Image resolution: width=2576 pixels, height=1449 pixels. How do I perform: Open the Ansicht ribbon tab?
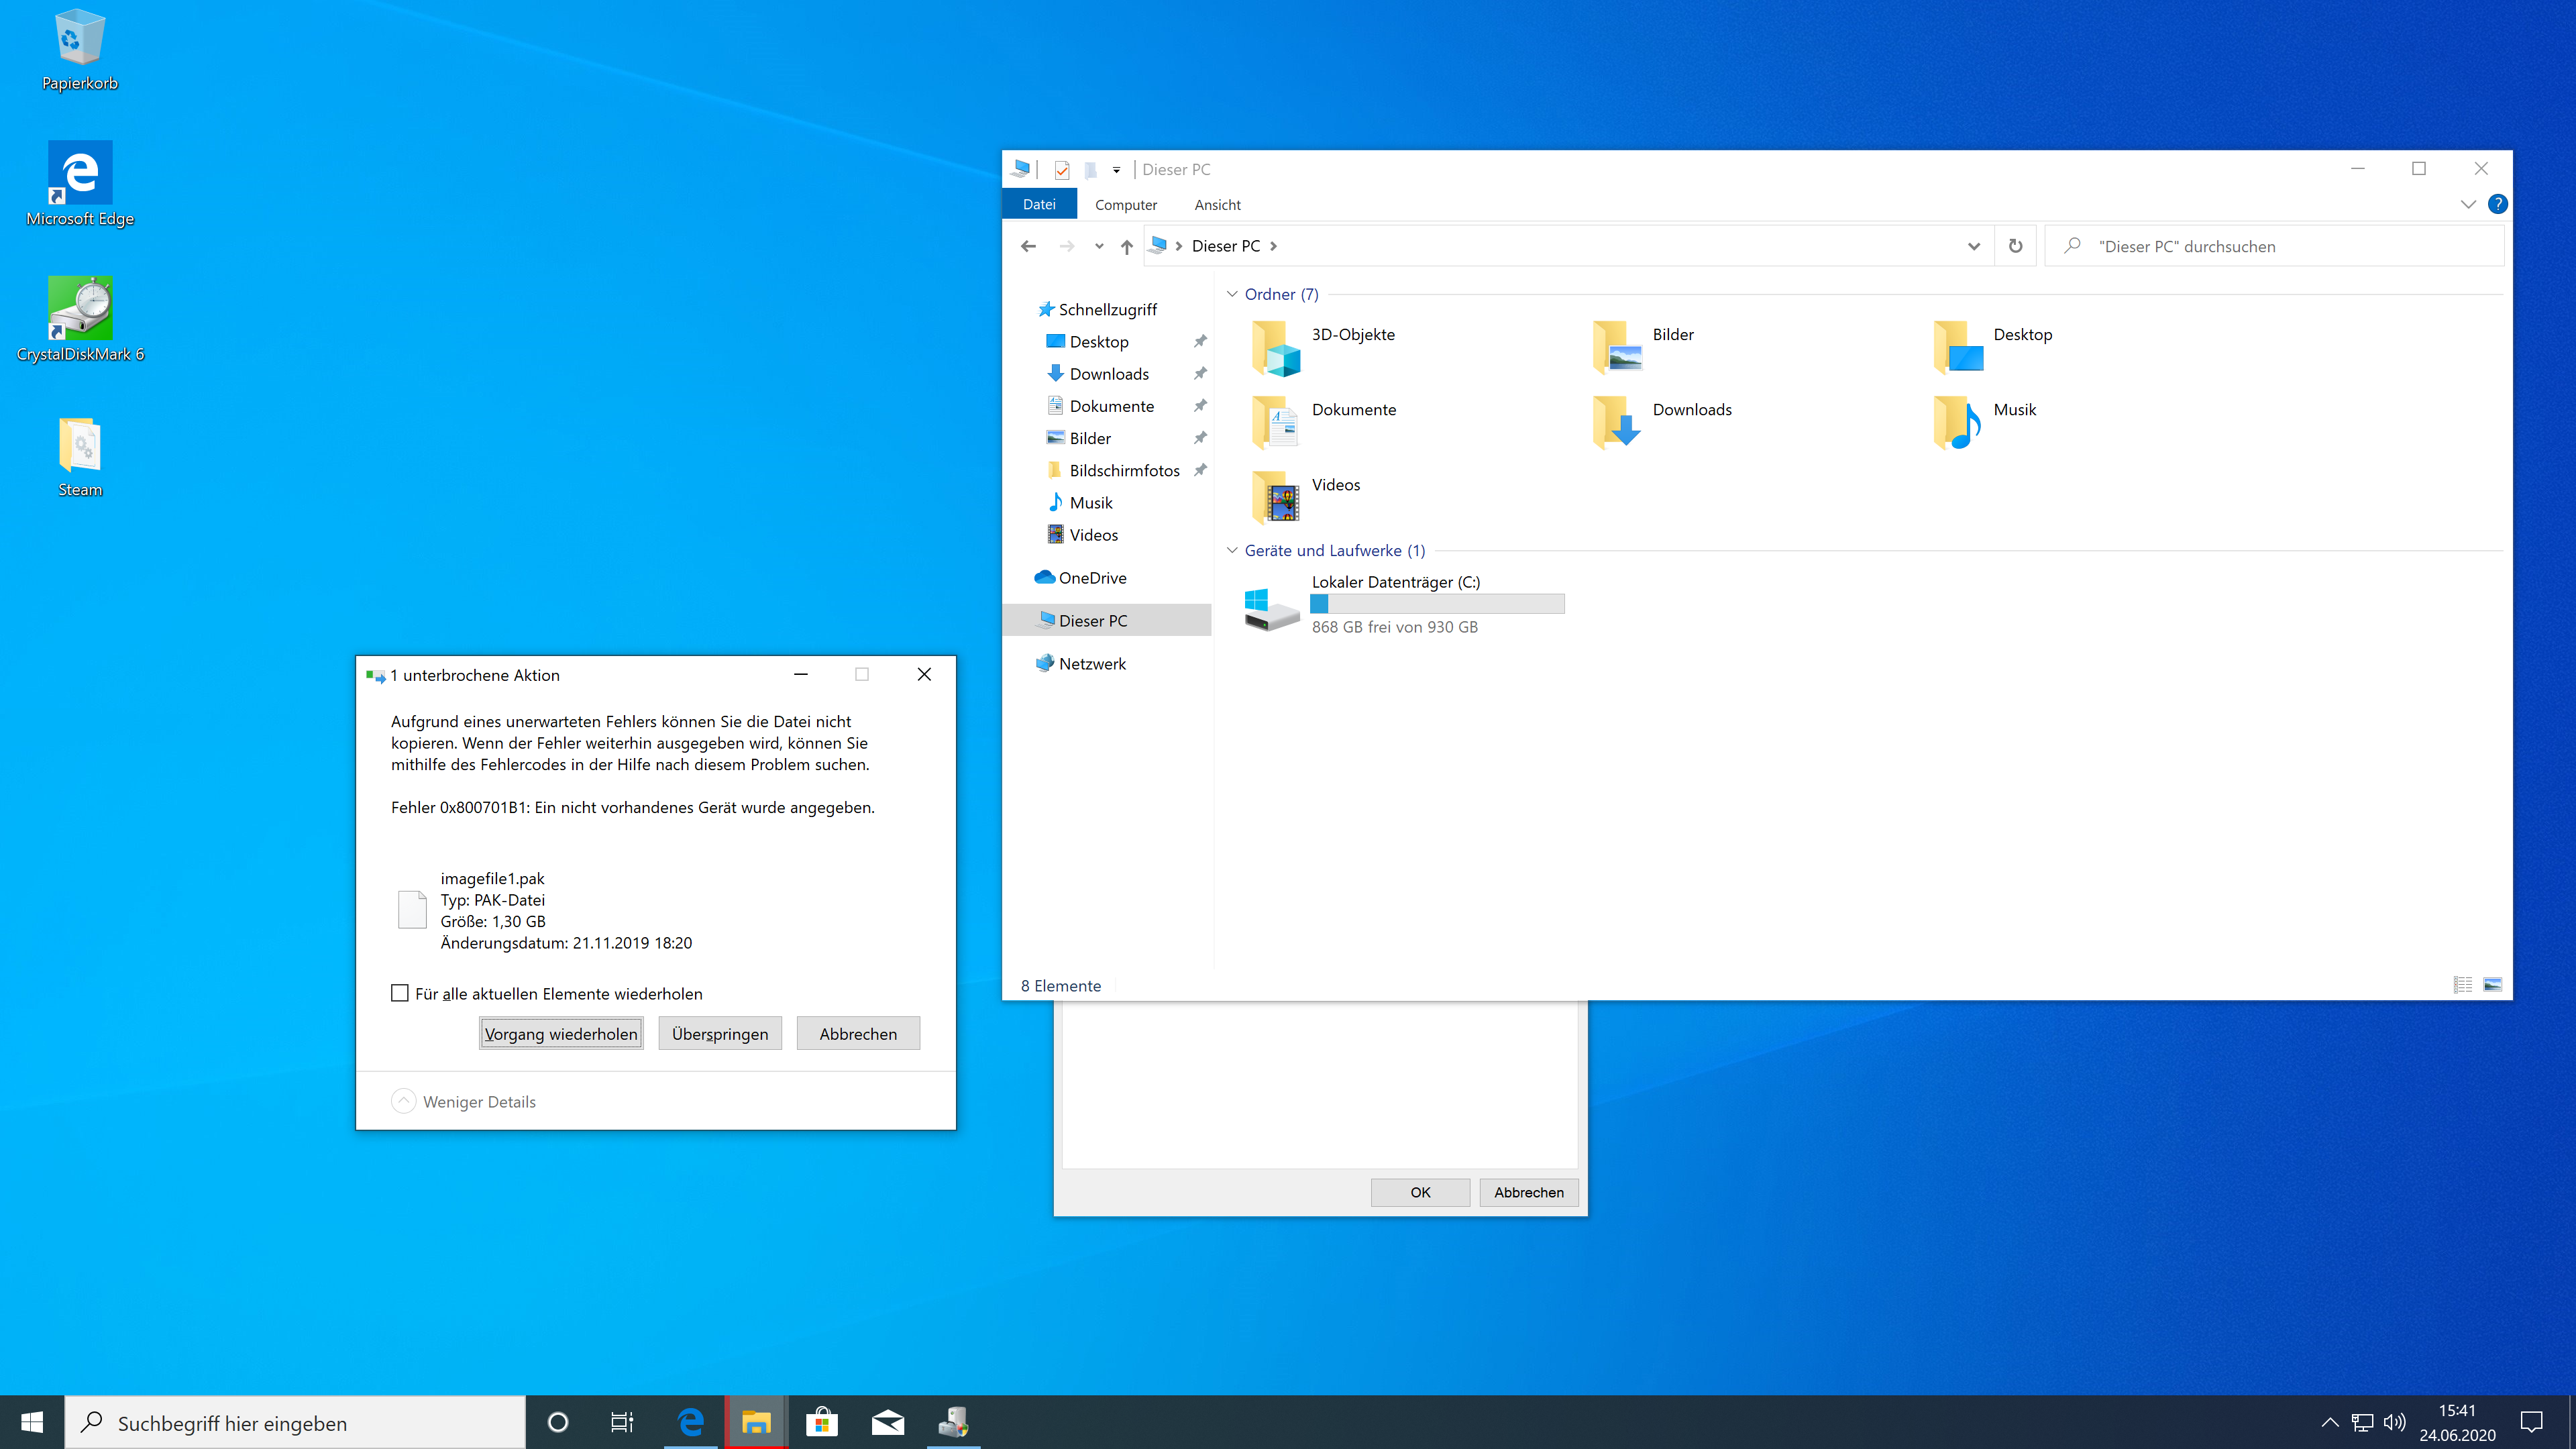(1217, 204)
